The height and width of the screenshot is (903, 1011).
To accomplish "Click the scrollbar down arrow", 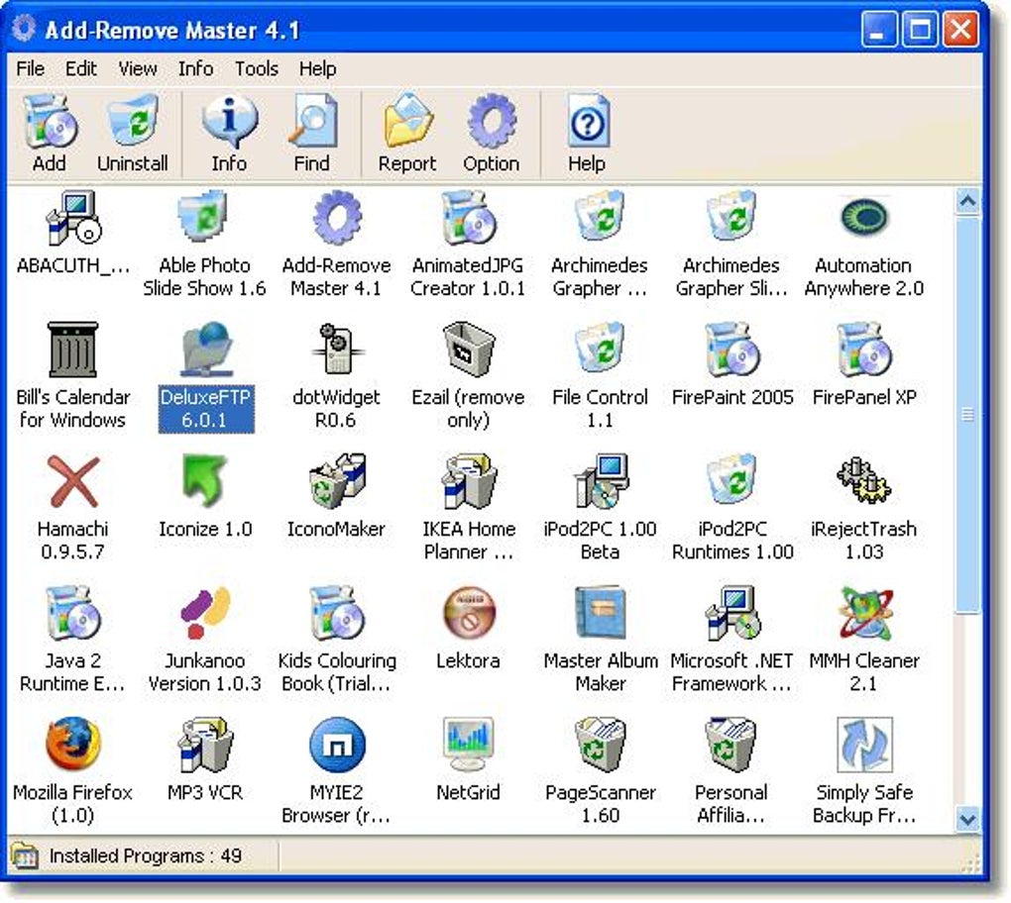I will 967,820.
